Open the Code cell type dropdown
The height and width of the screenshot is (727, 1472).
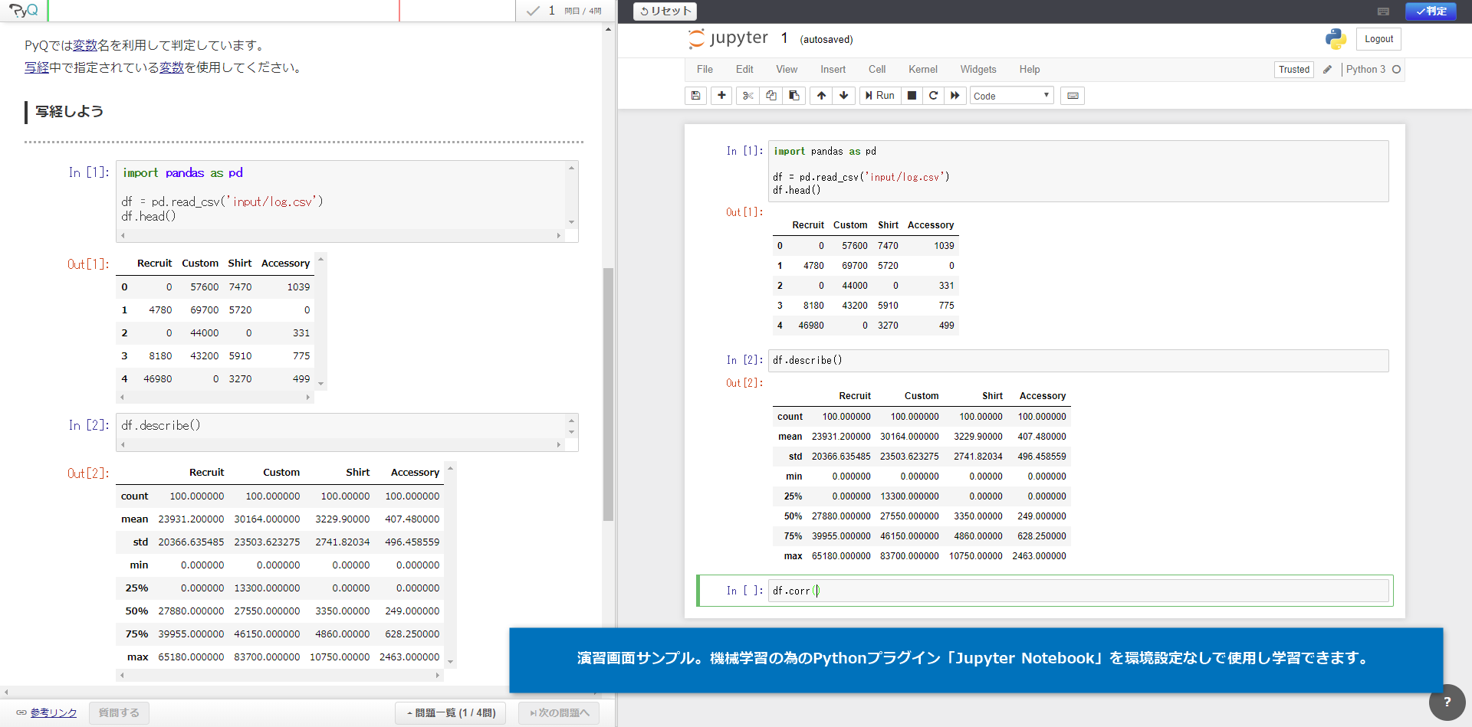[x=1011, y=96]
